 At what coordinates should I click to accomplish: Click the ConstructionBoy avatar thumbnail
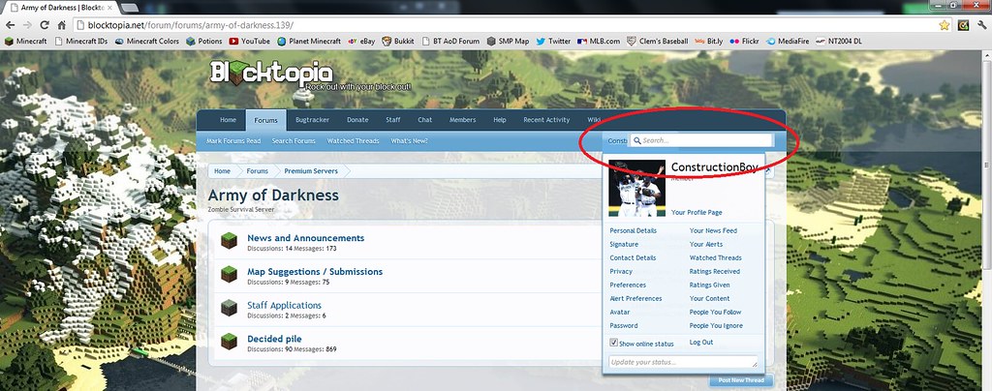[636, 188]
